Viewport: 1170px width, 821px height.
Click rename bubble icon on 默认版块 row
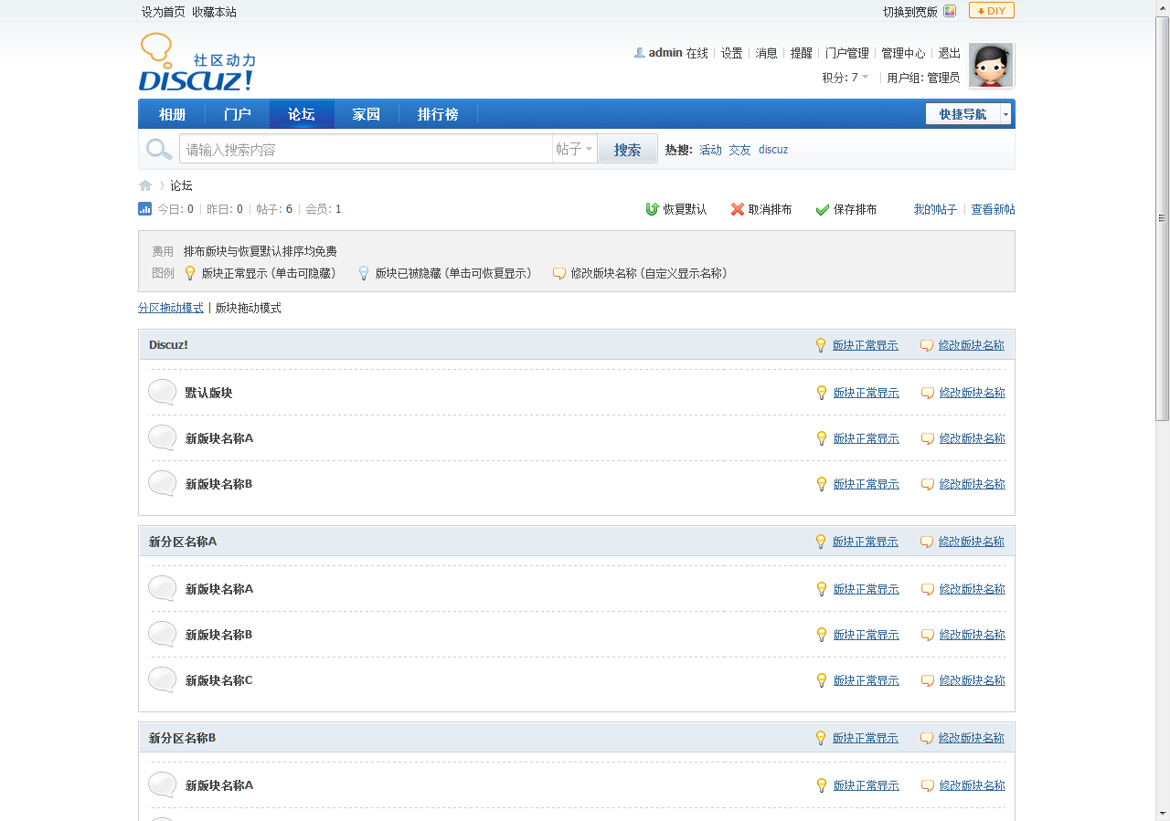(x=928, y=393)
